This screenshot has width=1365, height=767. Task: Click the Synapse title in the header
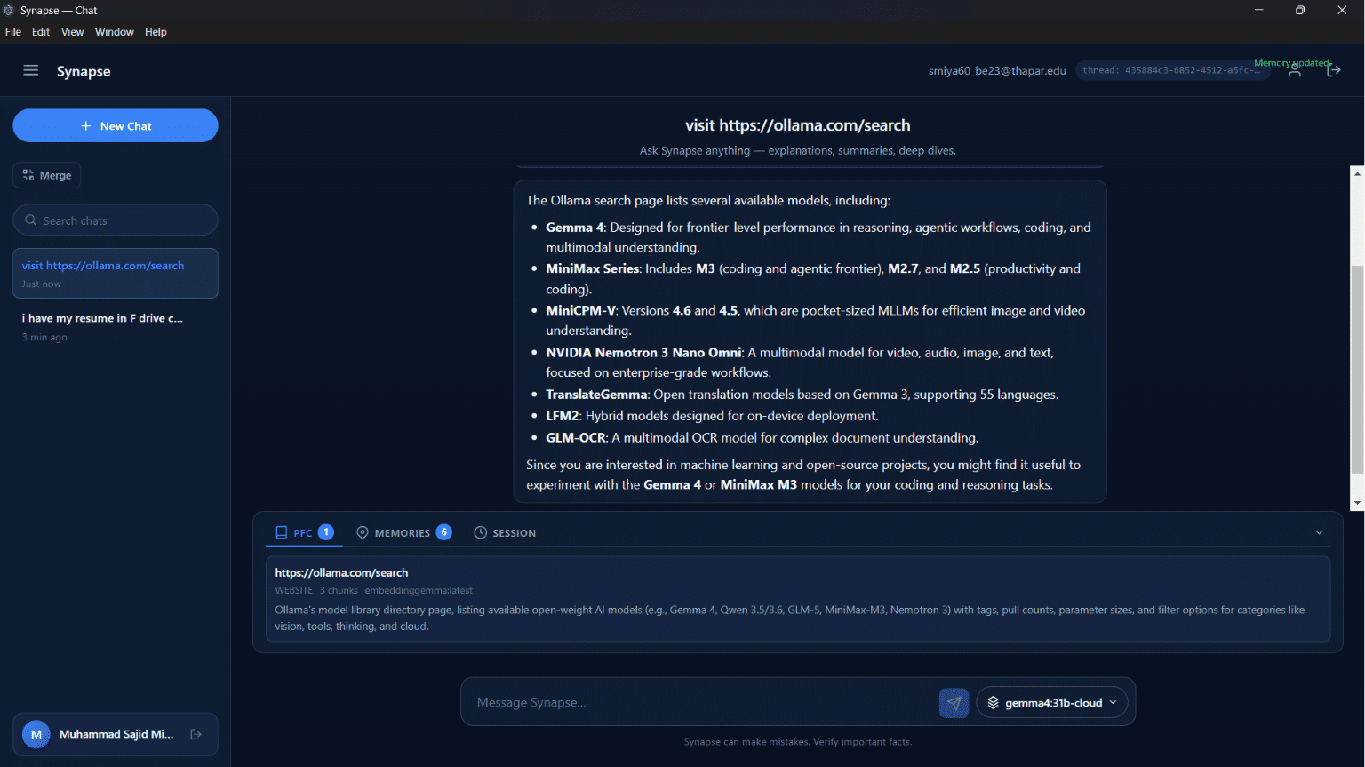tap(84, 71)
